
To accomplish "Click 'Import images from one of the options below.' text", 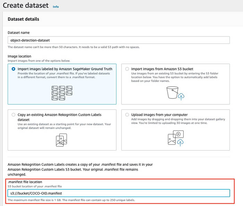I will pyautogui.click(x=39, y=61).
